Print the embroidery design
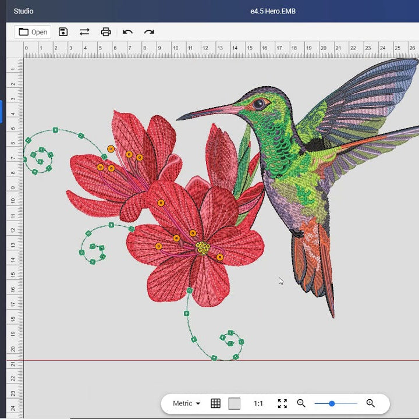This screenshot has height=419, width=419. click(105, 32)
